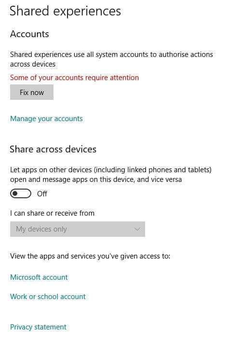Screen dimensions: 227x342
Task: Click the Share across devices heading
Action: [53, 149]
